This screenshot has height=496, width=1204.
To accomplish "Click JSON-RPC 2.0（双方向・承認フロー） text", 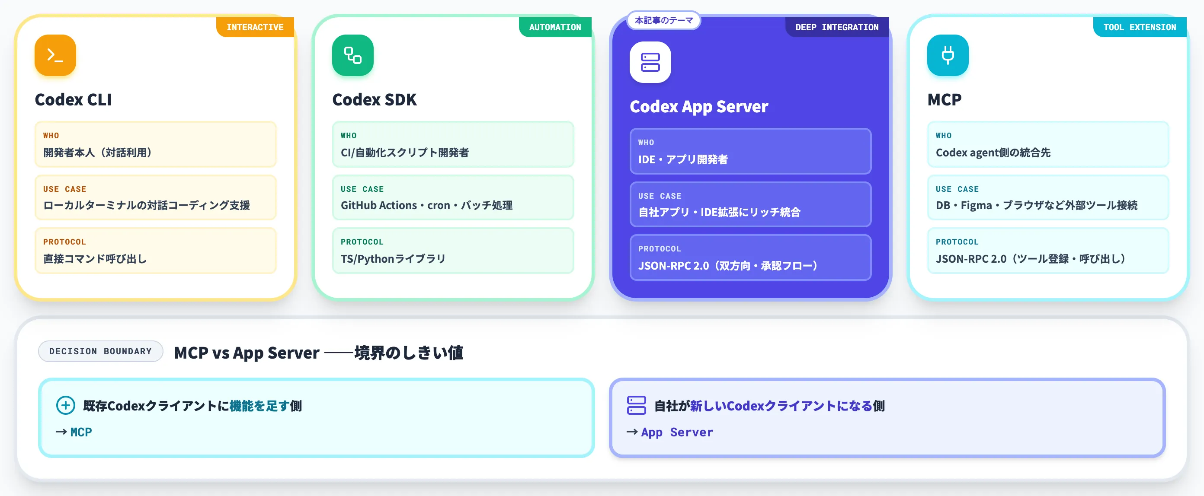I will pos(728,266).
